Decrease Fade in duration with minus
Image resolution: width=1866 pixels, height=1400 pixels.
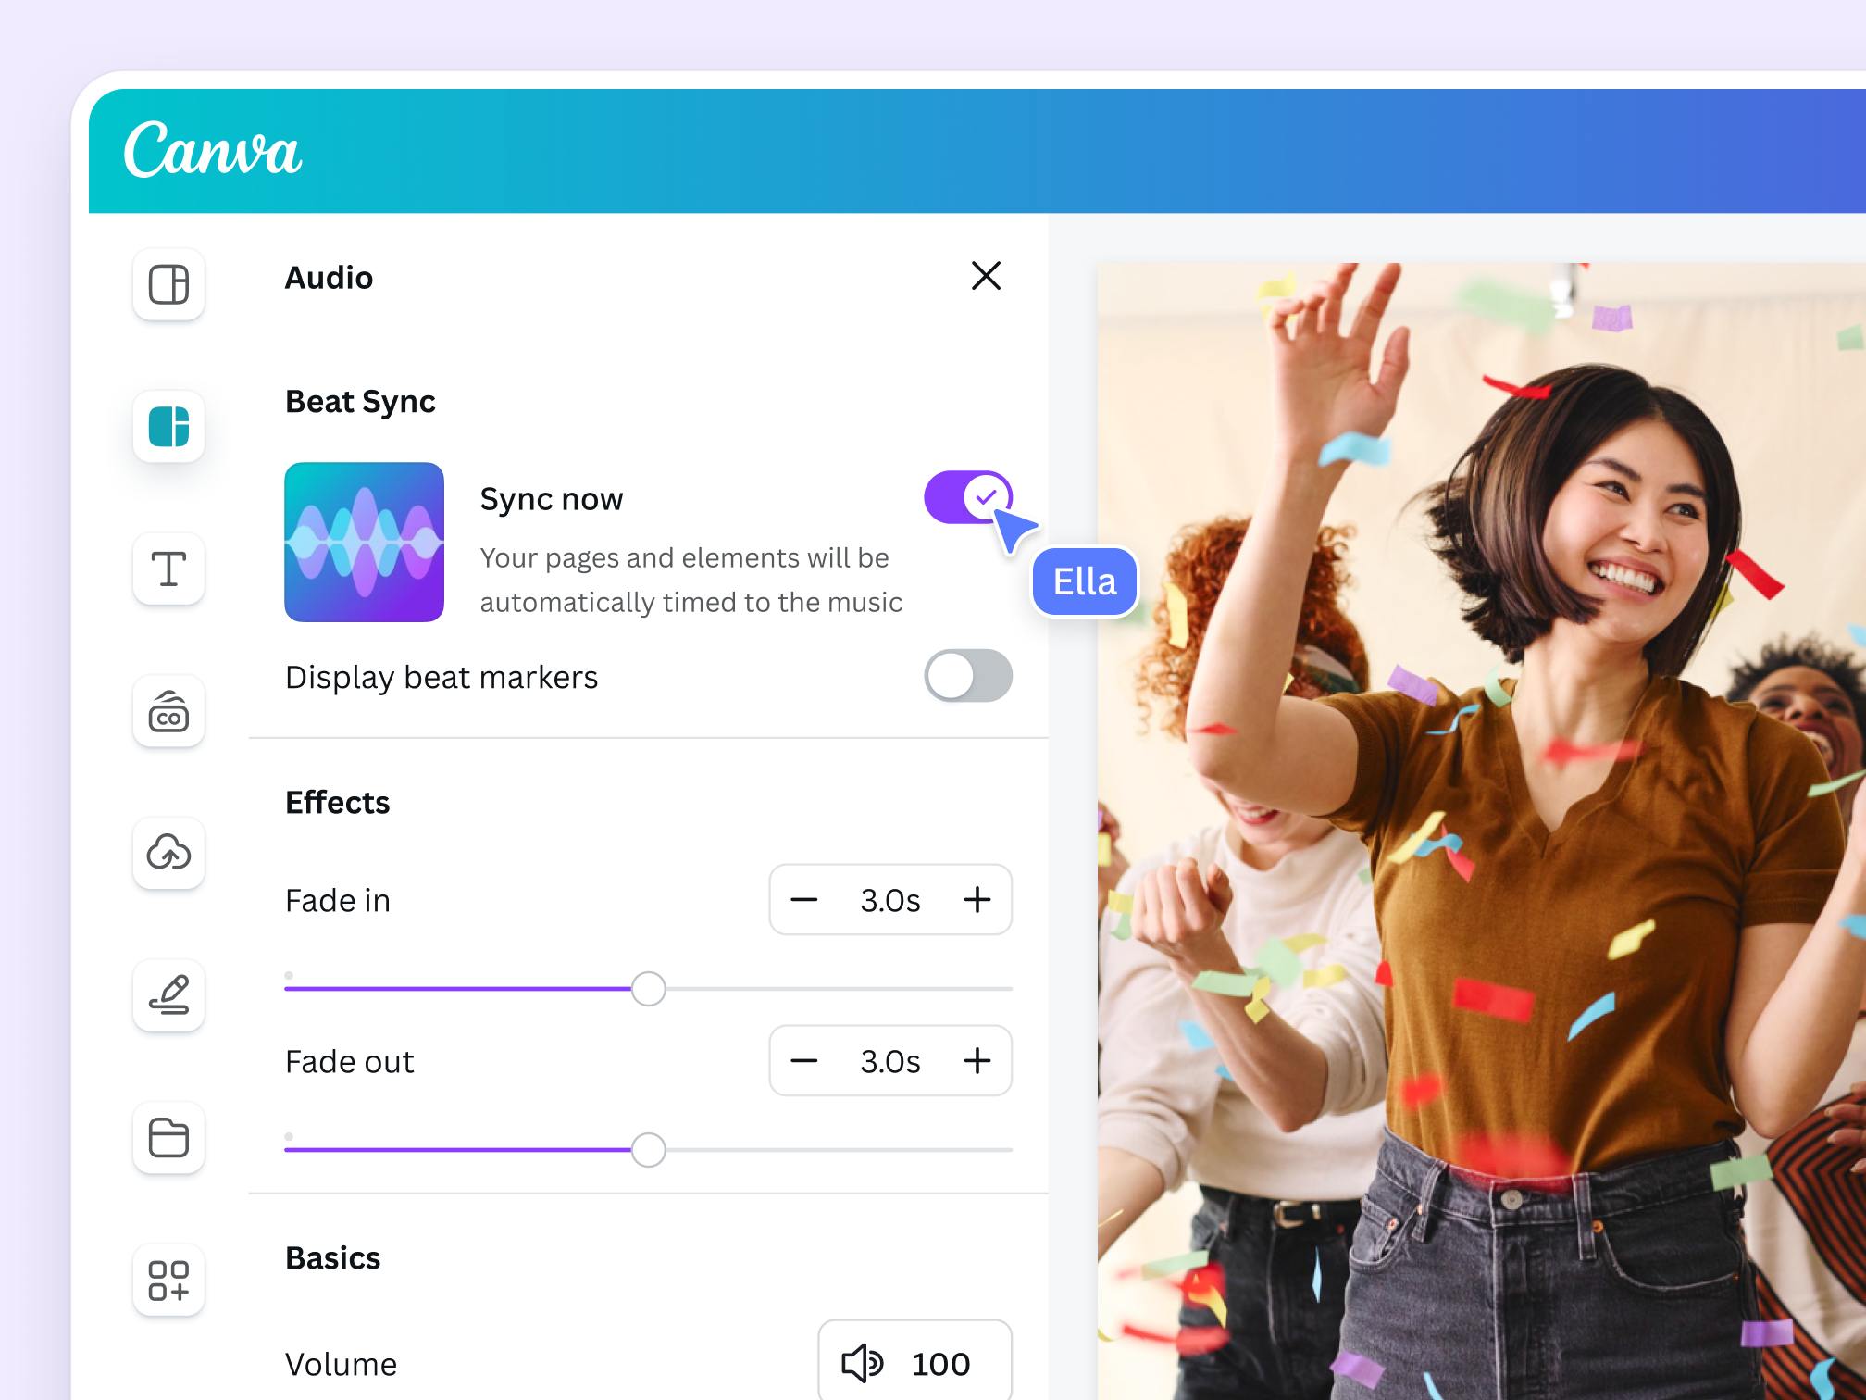[803, 899]
